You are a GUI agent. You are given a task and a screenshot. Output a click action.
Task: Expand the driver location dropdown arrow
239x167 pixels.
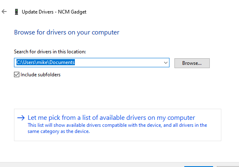(x=166, y=63)
